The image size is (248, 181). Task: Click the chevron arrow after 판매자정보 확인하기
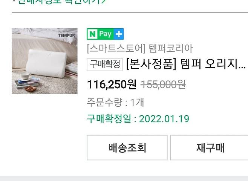coord(103,2)
